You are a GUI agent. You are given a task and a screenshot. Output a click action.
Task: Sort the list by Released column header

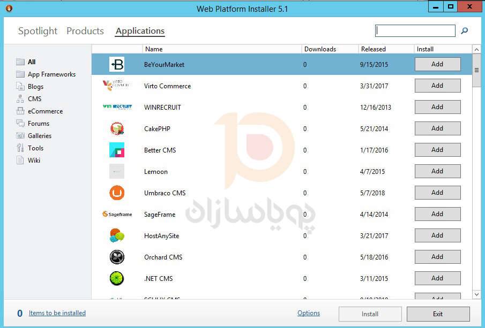374,49
